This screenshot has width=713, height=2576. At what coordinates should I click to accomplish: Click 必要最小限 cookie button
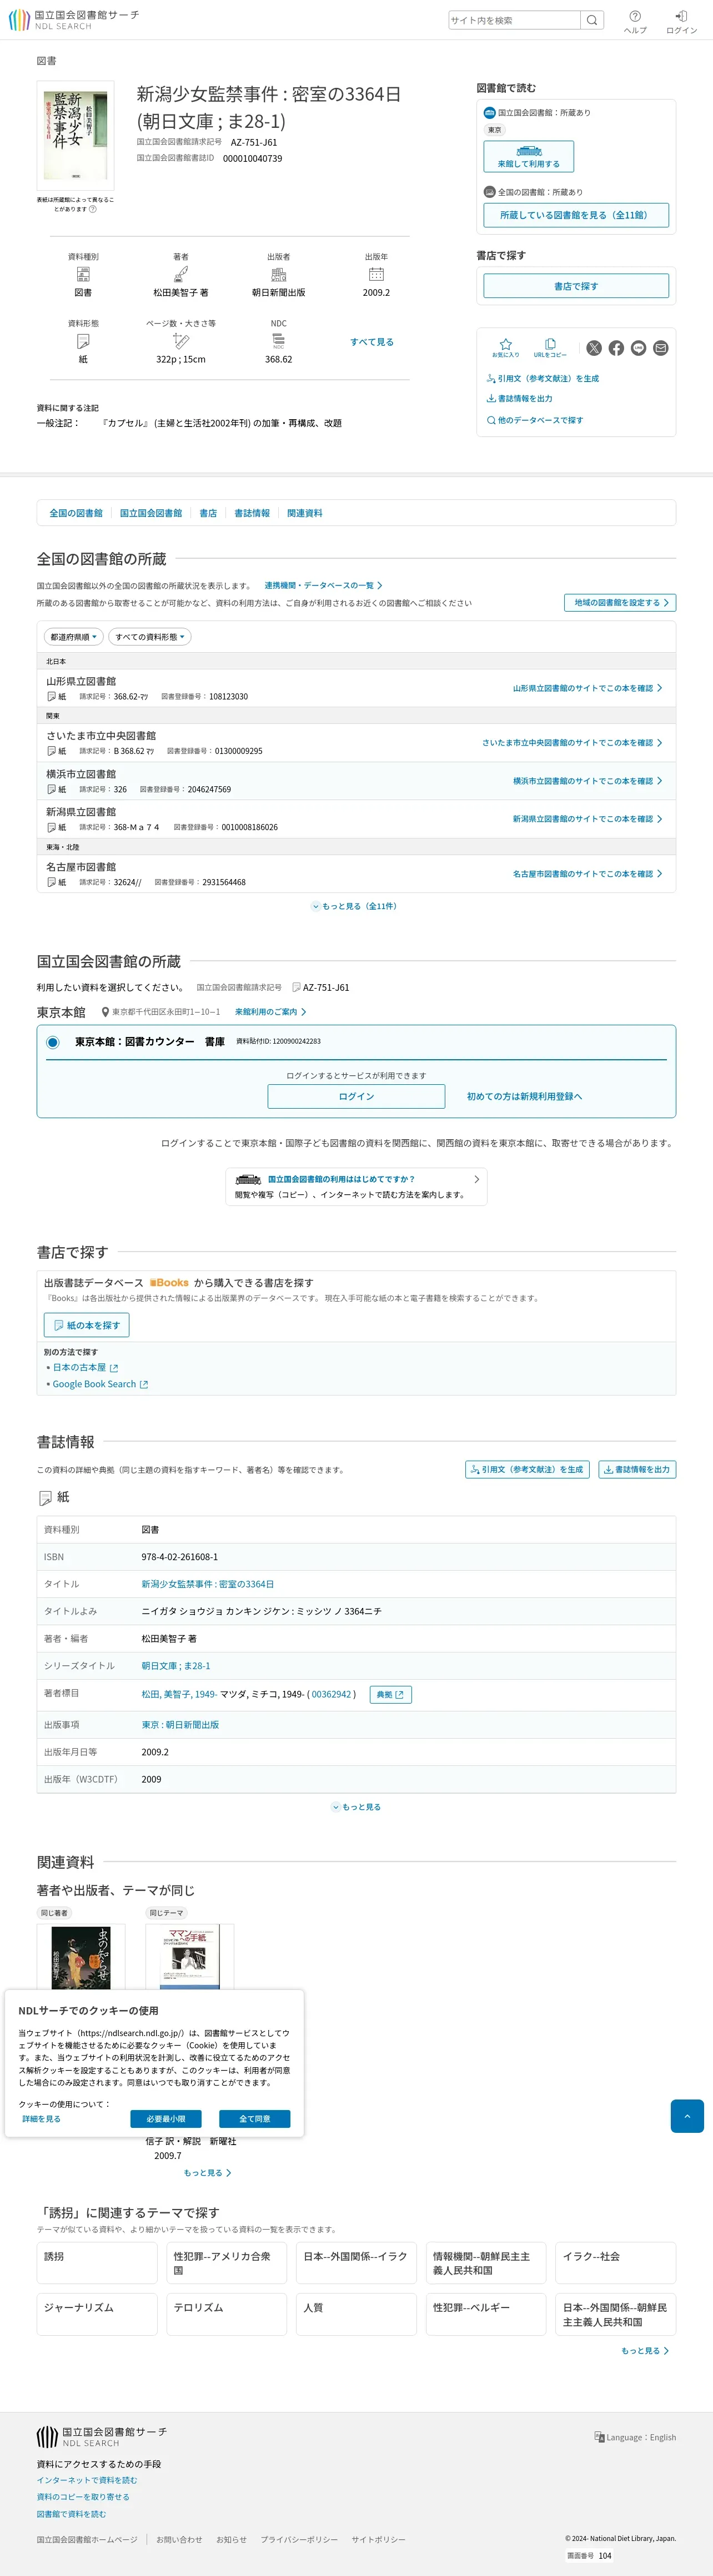[x=166, y=2119]
